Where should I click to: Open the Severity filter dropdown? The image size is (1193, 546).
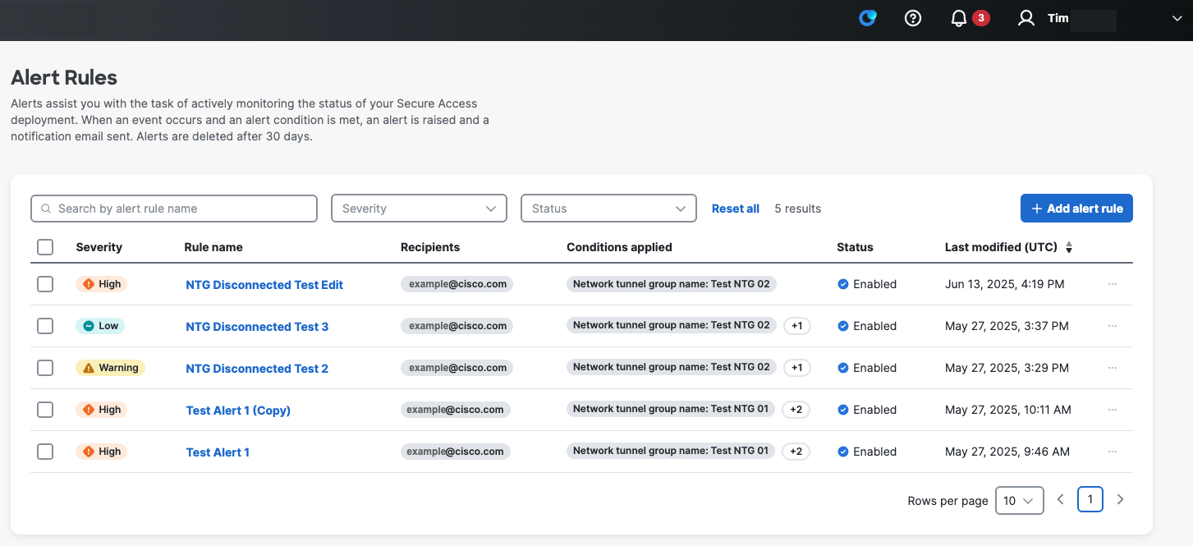(x=419, y=209)
